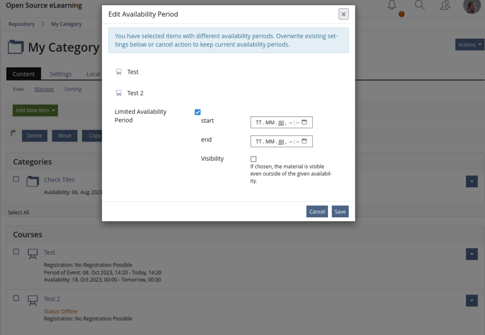The image size is (485, 335).
Task: Disable the Limited Availability Period checkbox
Action: click(x=197, y=112)
